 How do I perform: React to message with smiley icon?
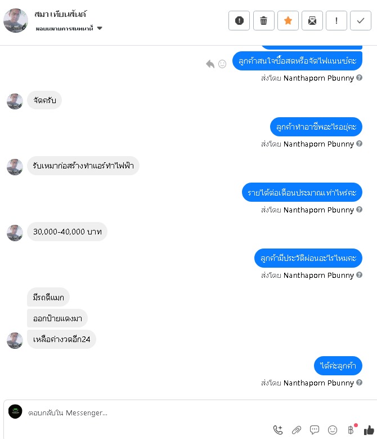coord(222,64)
